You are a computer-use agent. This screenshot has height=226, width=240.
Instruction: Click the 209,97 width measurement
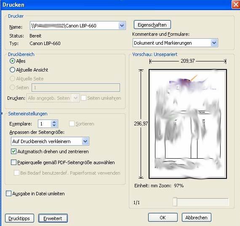[187, 61]
